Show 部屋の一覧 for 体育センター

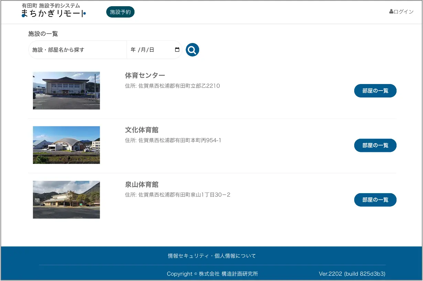click(x=375, y=91)
